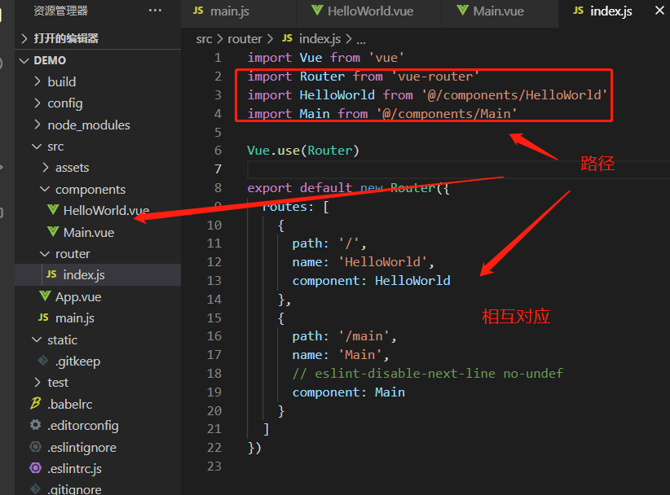Click the src breadcrumb segment
Screen dimensions: 670x495
point(204,39)
